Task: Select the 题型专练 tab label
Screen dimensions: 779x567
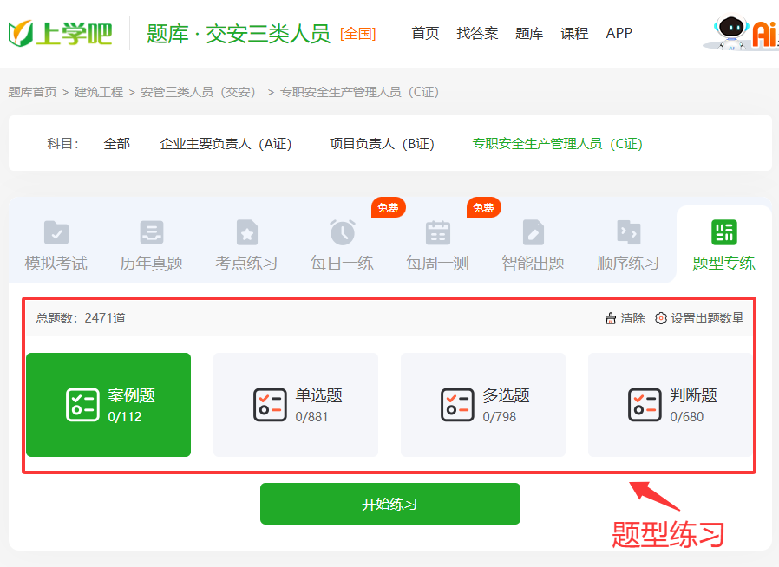Action: click(723, 264)
